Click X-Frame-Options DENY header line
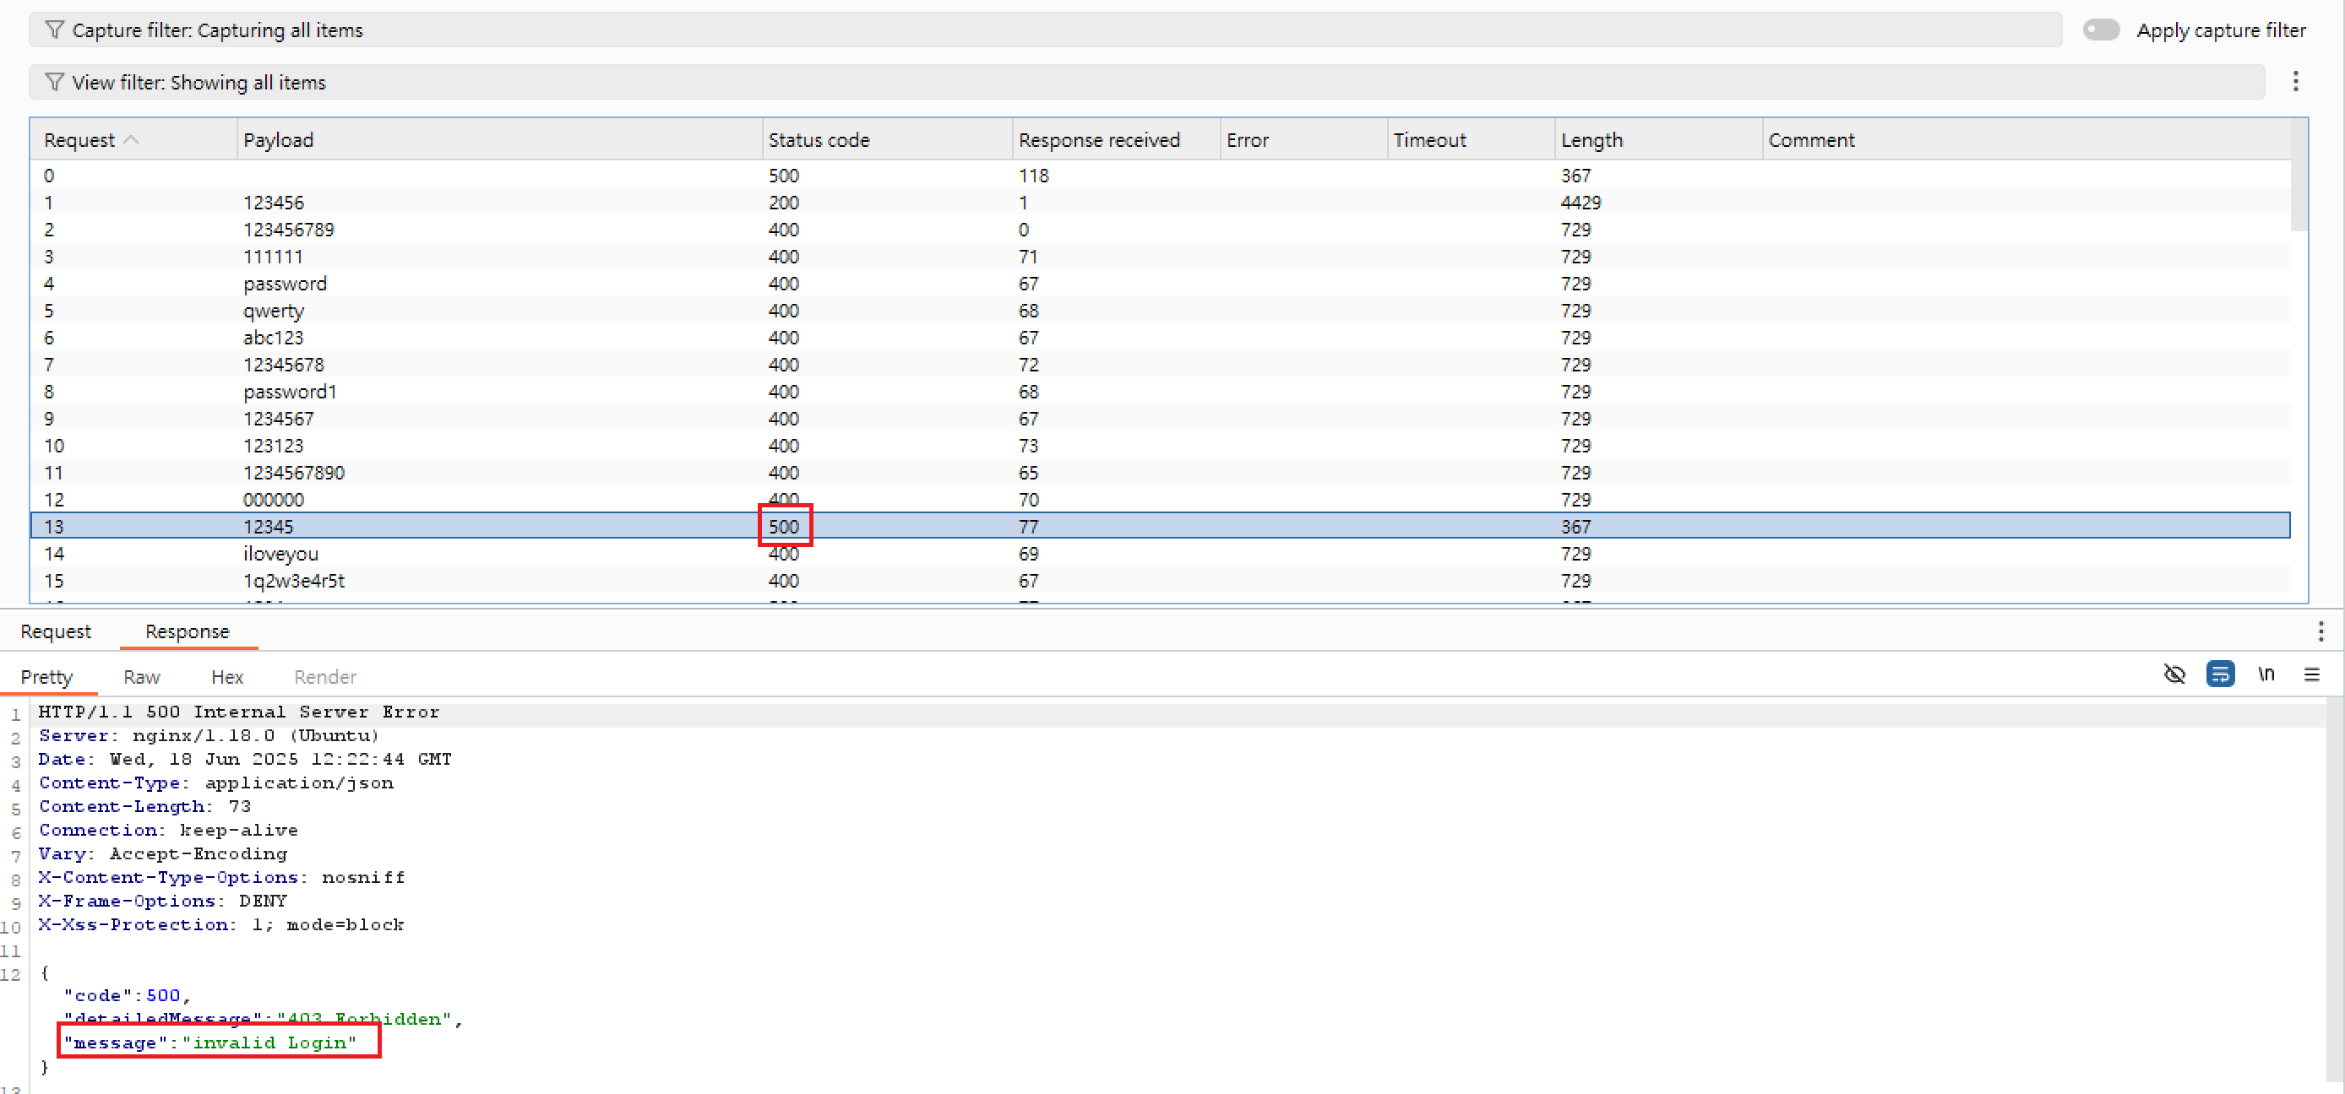Viewport: 2345px width, 1094px height. click(x=163, y=902)
